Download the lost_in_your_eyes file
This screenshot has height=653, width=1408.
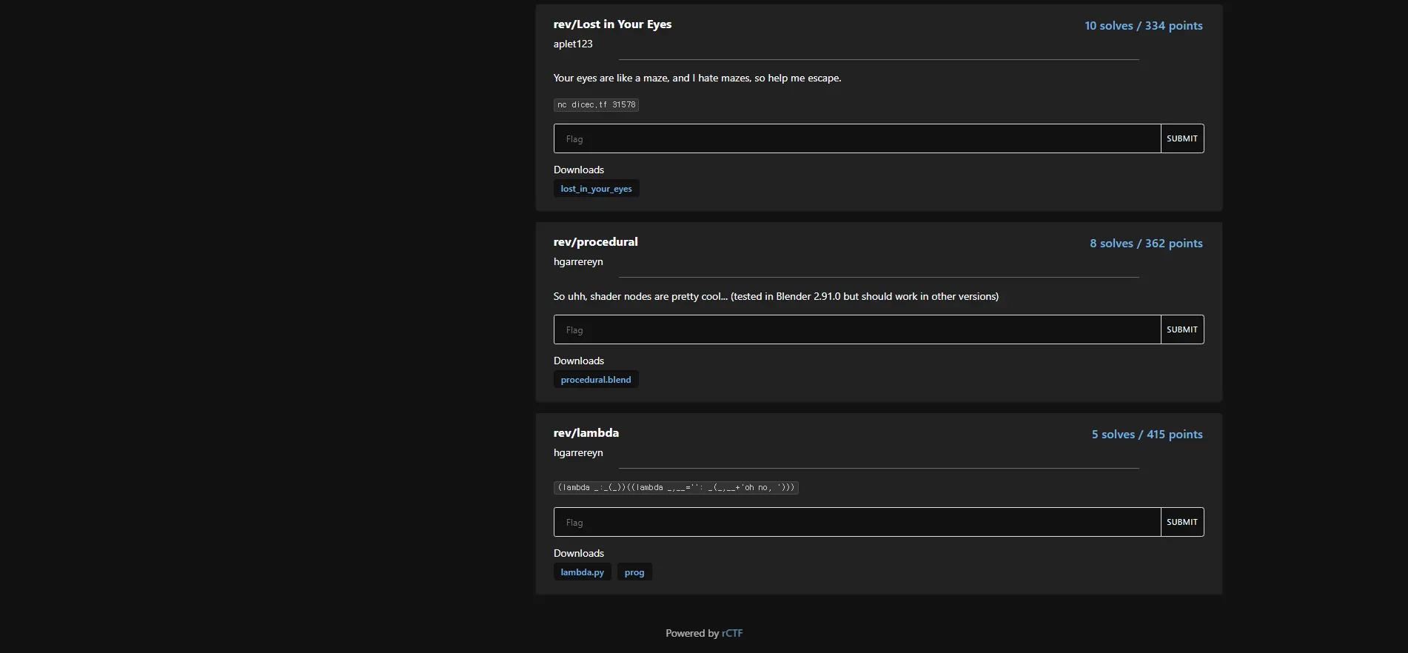click(x=596, y=189)
